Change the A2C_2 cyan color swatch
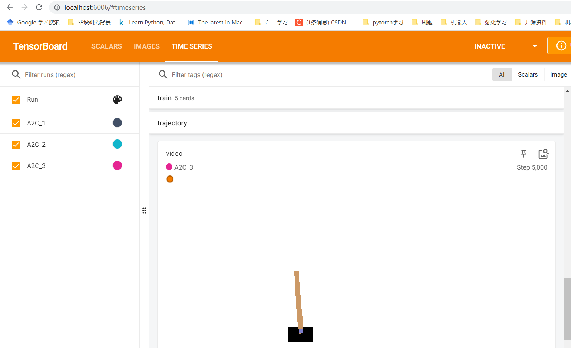This screenshot has width=571, height=348. tap(117, 144)
